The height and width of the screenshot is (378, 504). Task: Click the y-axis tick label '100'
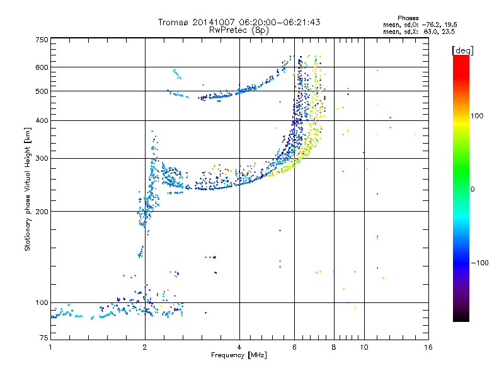click(x=42, y=303)
